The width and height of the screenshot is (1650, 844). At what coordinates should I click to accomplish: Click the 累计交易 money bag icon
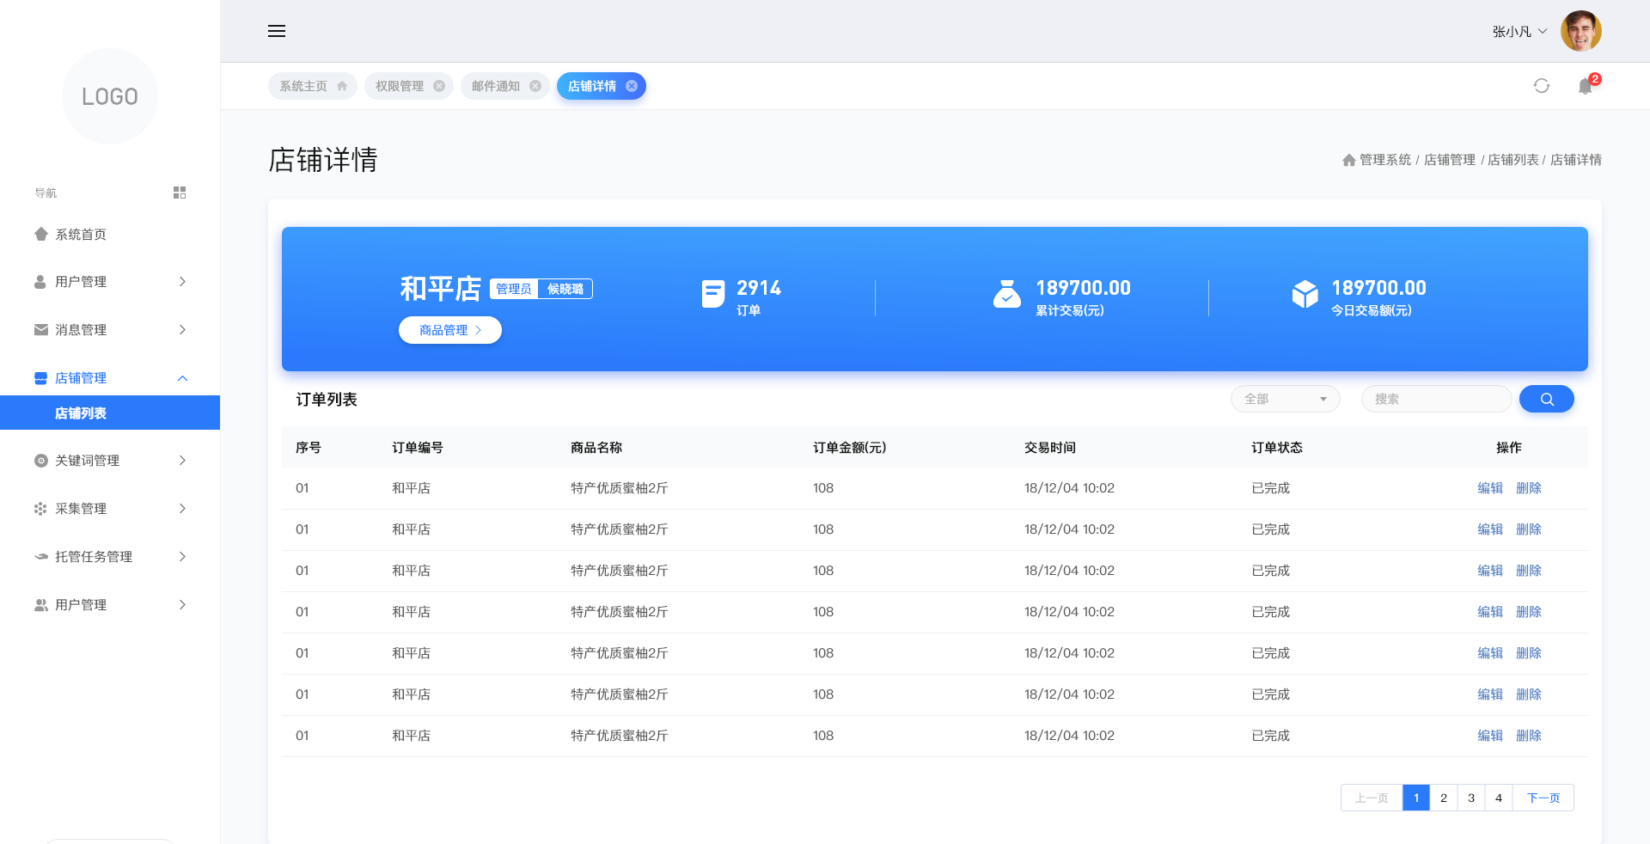[1007, 294]
